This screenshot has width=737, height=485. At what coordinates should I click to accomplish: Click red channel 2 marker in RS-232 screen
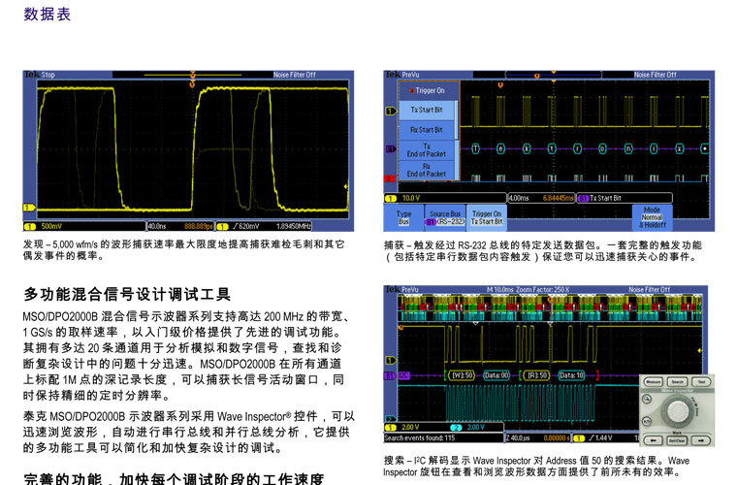pyautogui.click(x=389, y=178)
